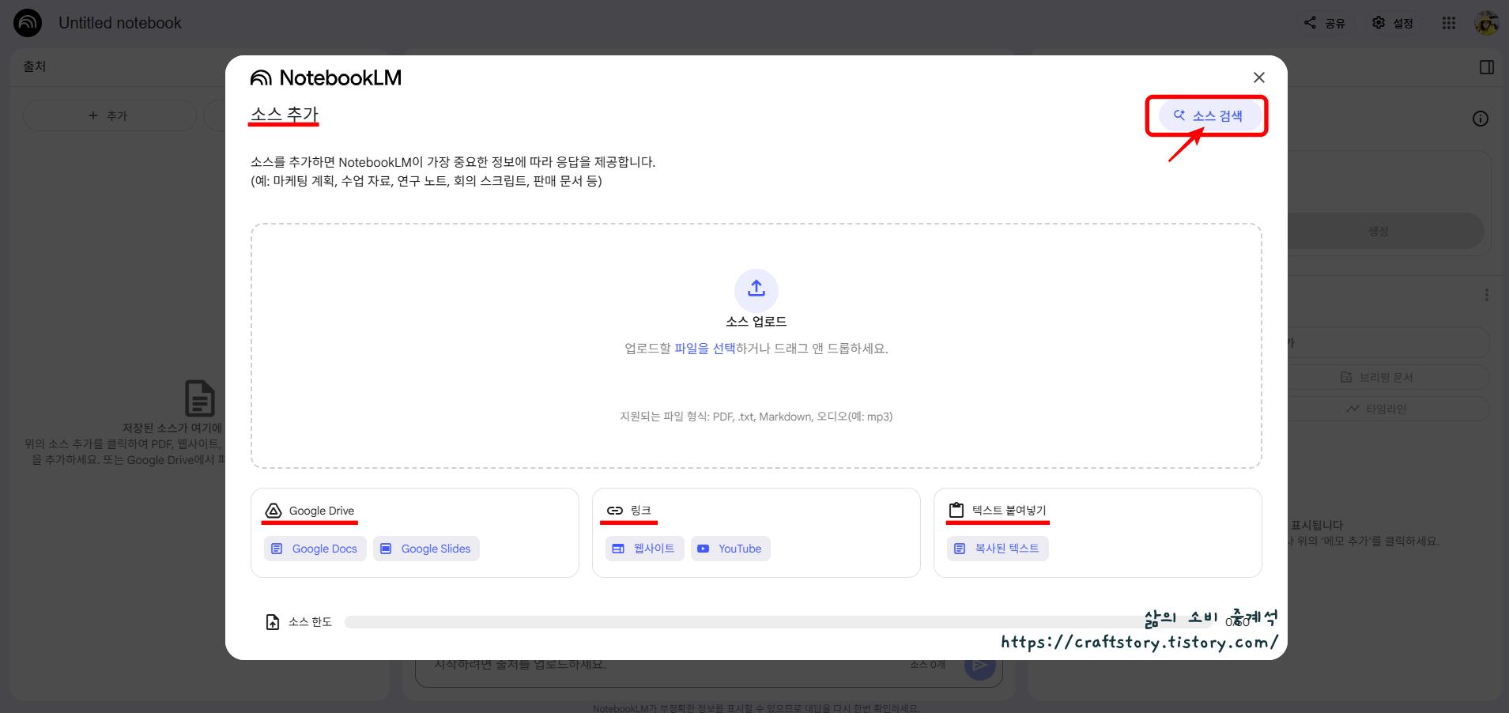The width and height of the screenshot is (1509, 713).
Task: Choose the 웹사이트 link chip
Action: click(645, 549)
